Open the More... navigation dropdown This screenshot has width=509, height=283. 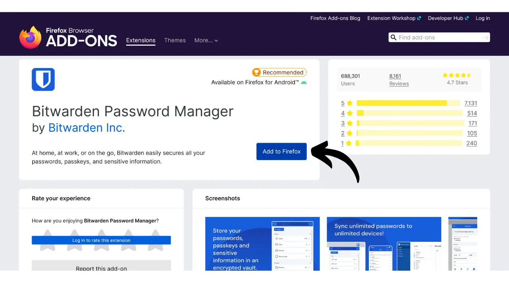(206, 40)
